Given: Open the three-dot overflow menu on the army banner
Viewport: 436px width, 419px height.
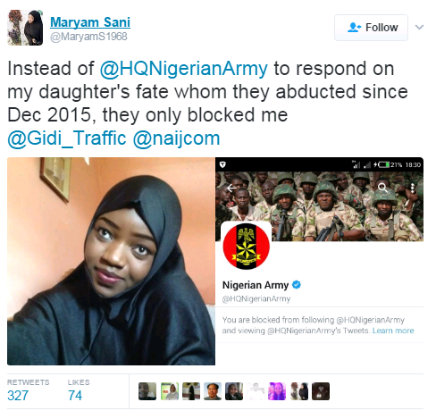Looking at the screenshot, I should click(413, 188).
